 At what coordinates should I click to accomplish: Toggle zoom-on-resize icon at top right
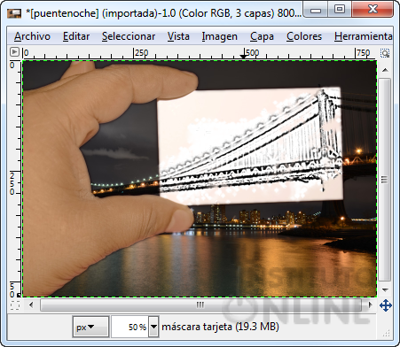pyautogui.click(x=385, y=53)
